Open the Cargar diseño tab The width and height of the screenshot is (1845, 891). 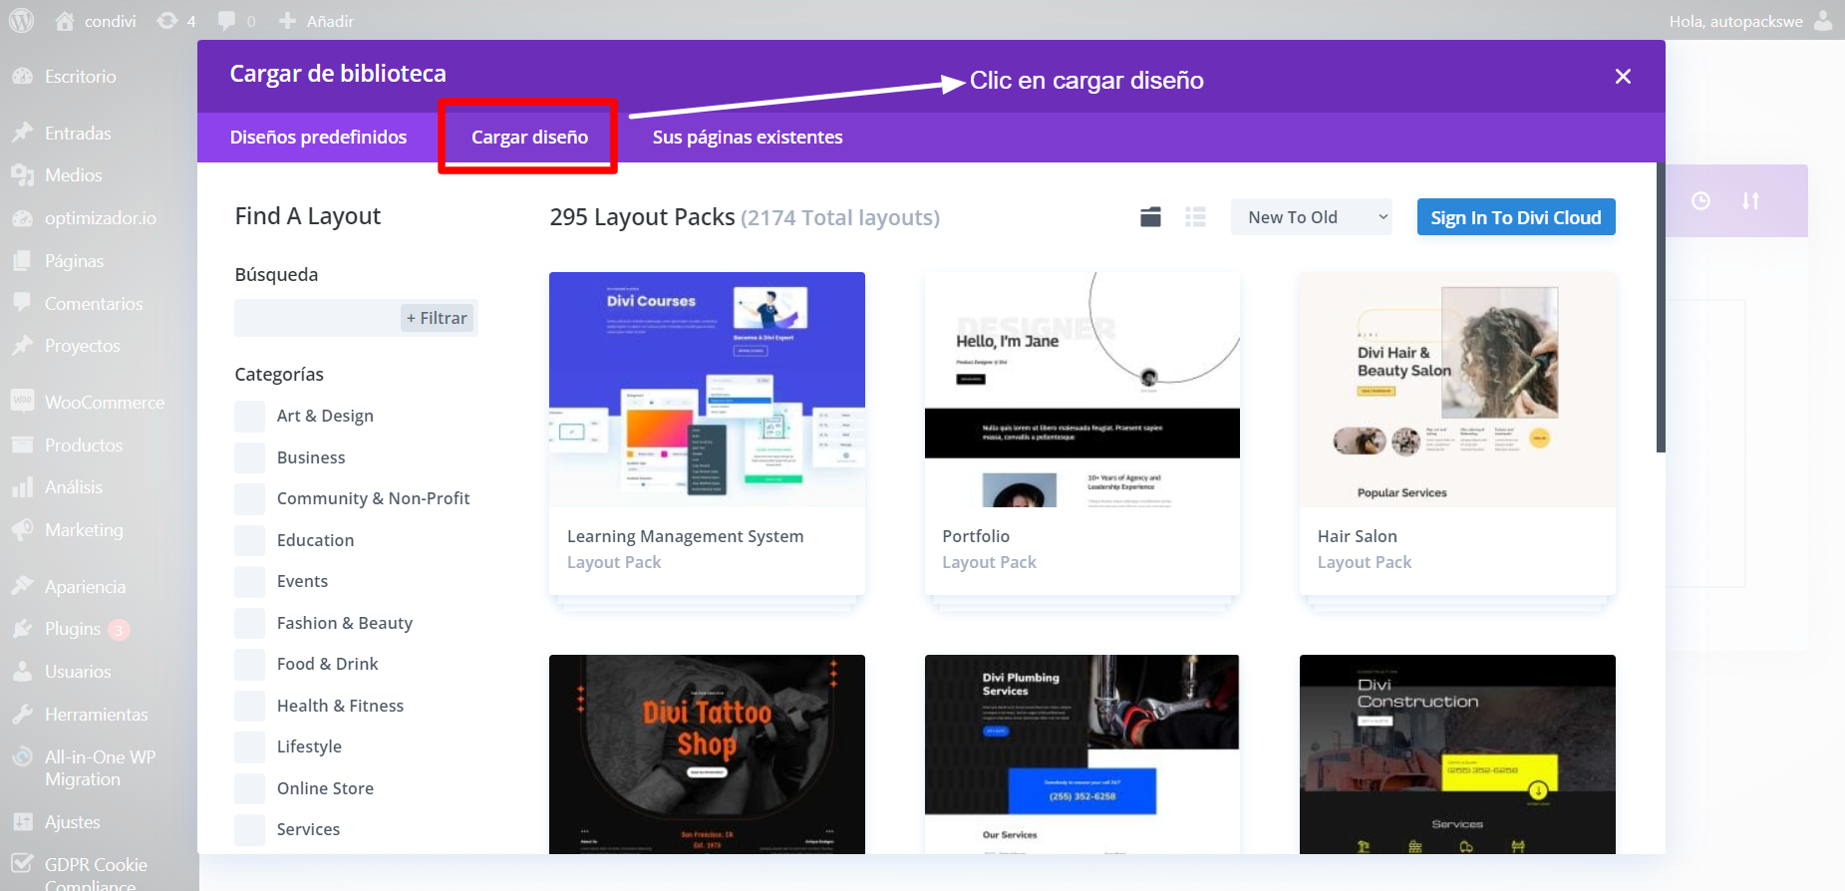coord(529,138)
